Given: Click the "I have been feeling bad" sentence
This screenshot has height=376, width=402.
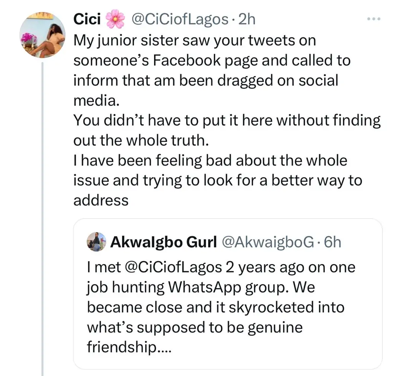Looking at the screenshot, I should coord(210,161).
